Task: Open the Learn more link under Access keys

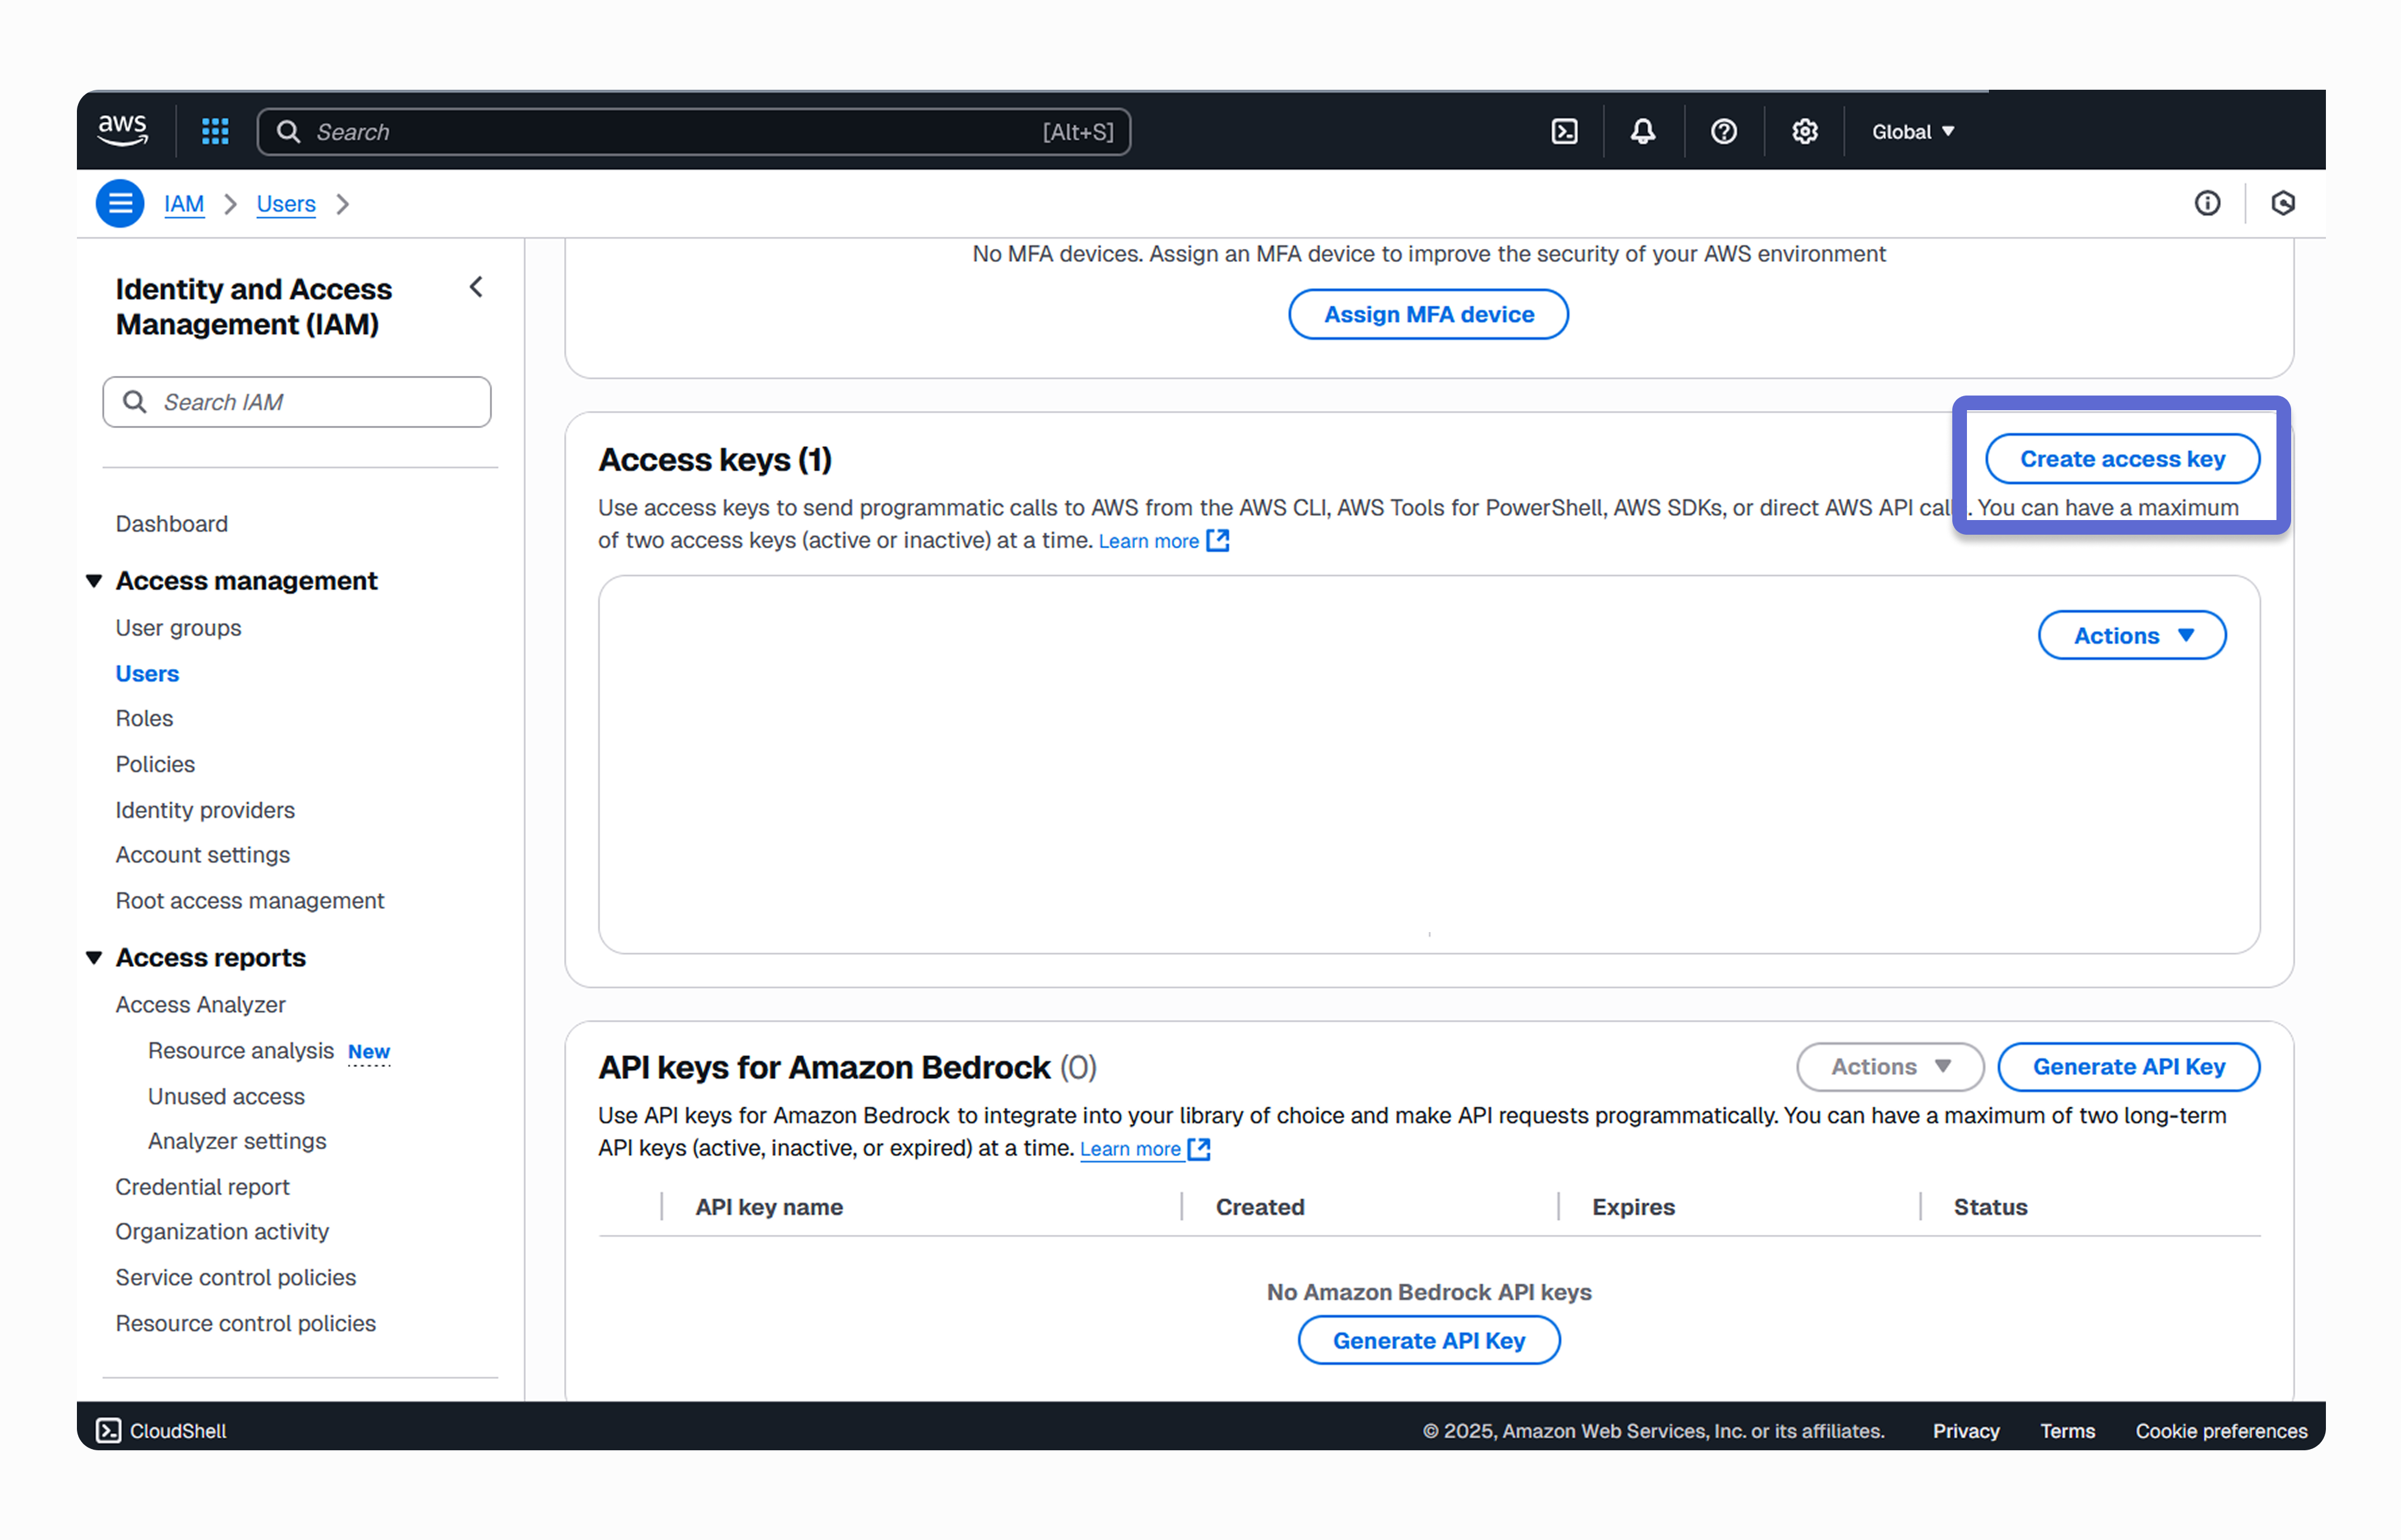Action: tap(1164, 541)
